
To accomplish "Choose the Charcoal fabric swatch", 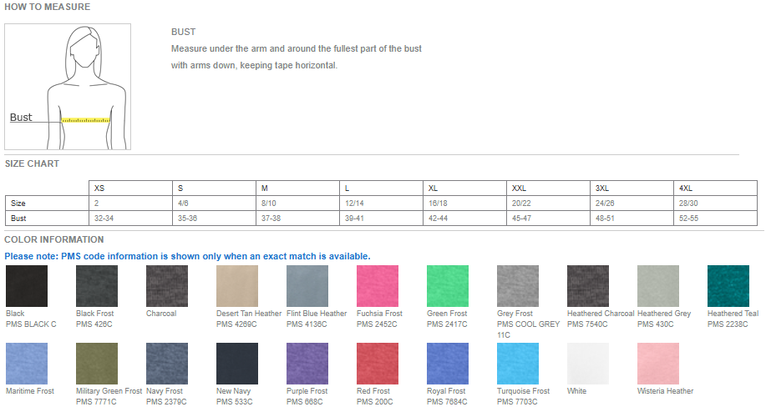I will pos(167,286).
